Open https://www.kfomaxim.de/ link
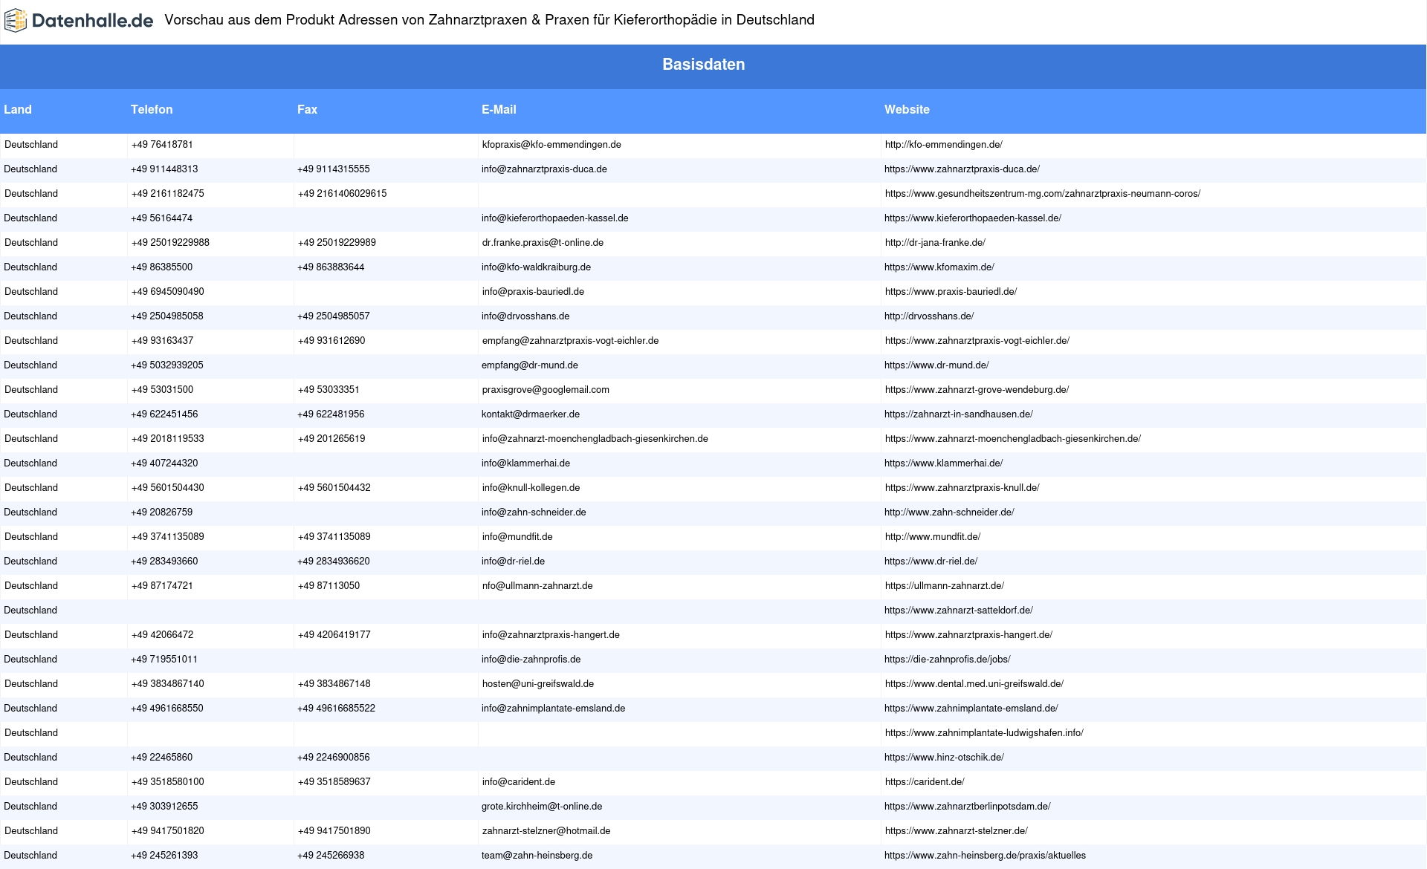 939,267
